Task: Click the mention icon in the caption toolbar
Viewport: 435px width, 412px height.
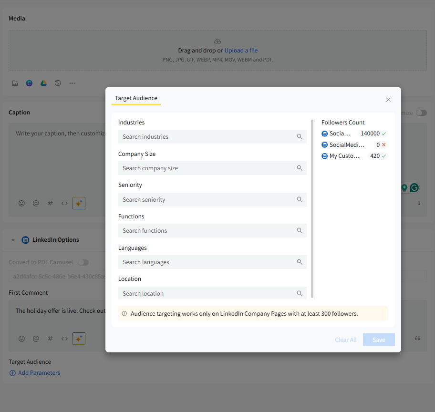Action: (36, 203)
